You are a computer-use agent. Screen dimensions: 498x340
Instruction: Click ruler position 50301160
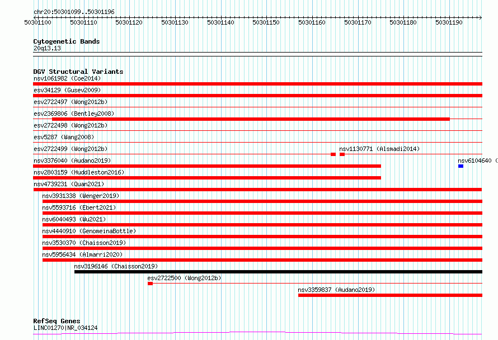click(x=312, y=22)
